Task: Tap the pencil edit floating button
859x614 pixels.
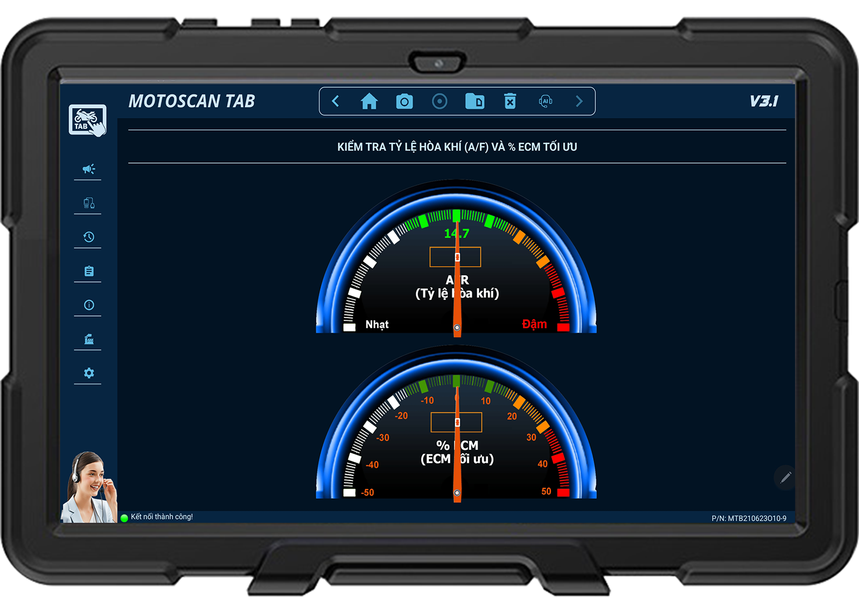Action: pyautogui.click(x=786, y=477)
